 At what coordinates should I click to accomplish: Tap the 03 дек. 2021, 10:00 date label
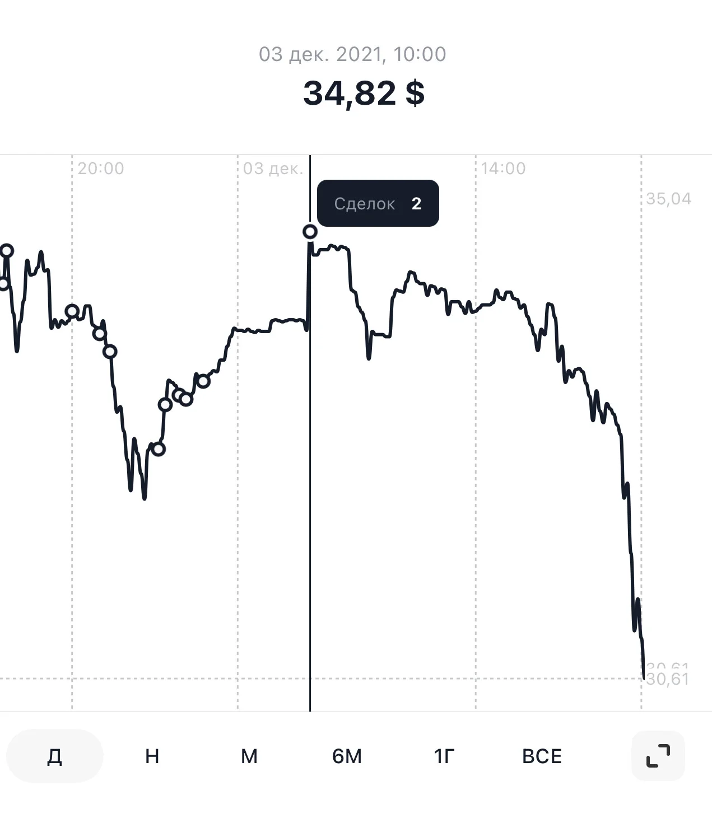(x=352, y=54)
